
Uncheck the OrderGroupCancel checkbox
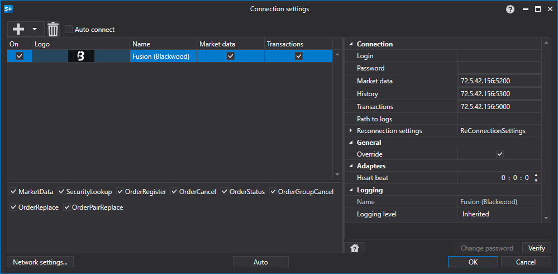point(273,192)
